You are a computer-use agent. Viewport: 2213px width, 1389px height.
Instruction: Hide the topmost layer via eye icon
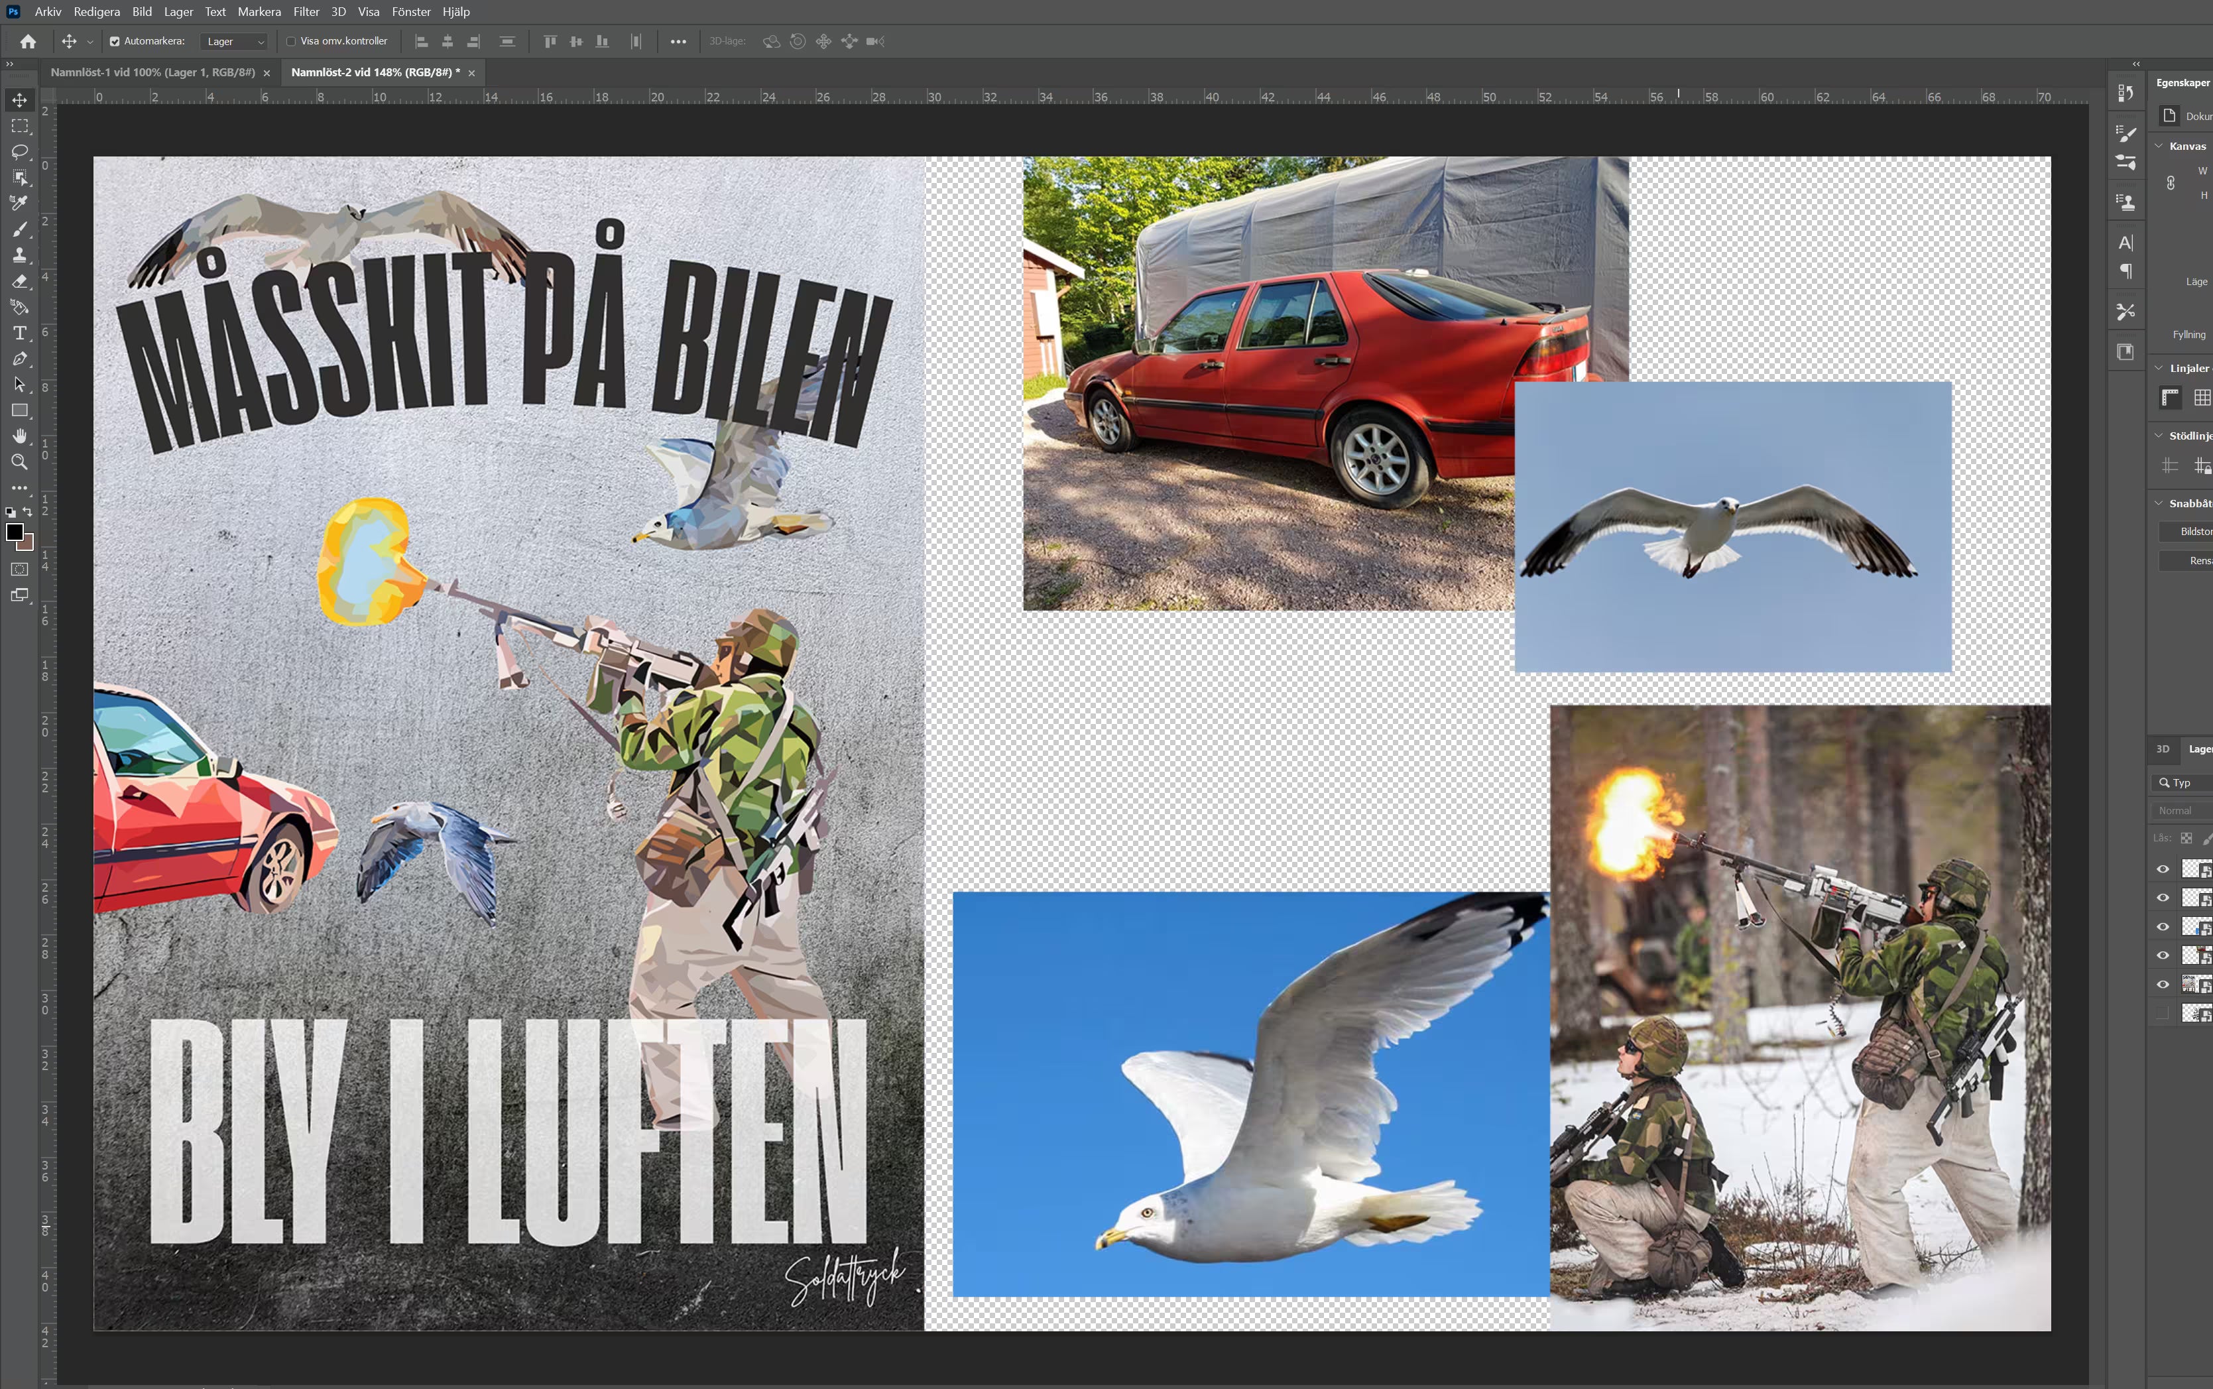pos(2163,869)
